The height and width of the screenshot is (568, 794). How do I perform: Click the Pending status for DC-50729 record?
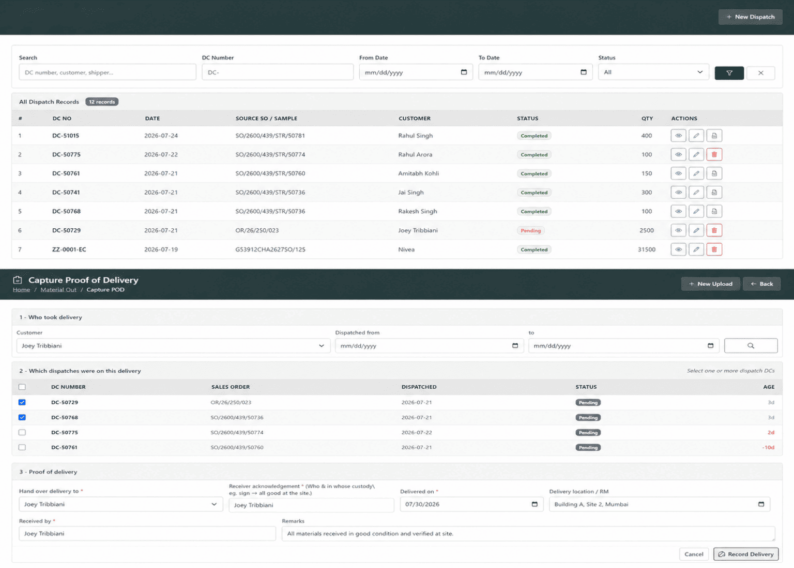pos(531,231)
